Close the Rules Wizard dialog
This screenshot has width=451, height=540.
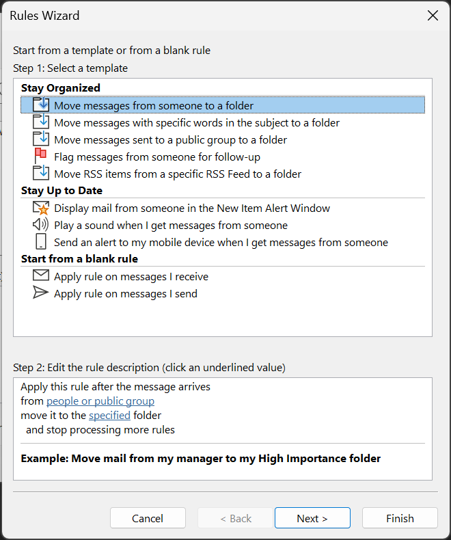click(x=433, y=16)
